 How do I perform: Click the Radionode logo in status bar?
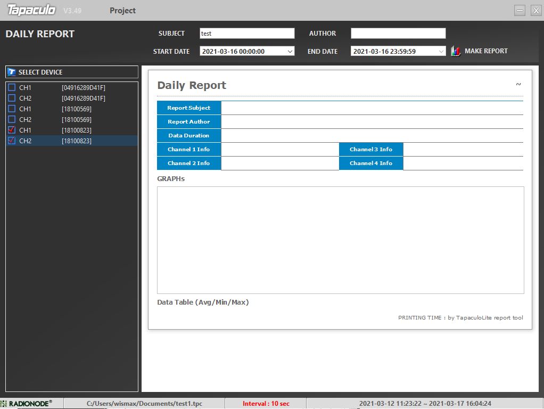(x=27, y=404)
